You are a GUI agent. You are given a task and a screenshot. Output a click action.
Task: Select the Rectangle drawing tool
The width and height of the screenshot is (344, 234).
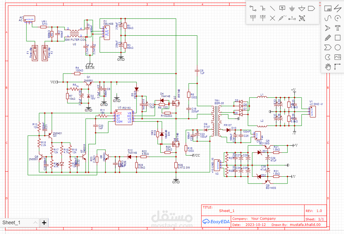coord(338,38)
